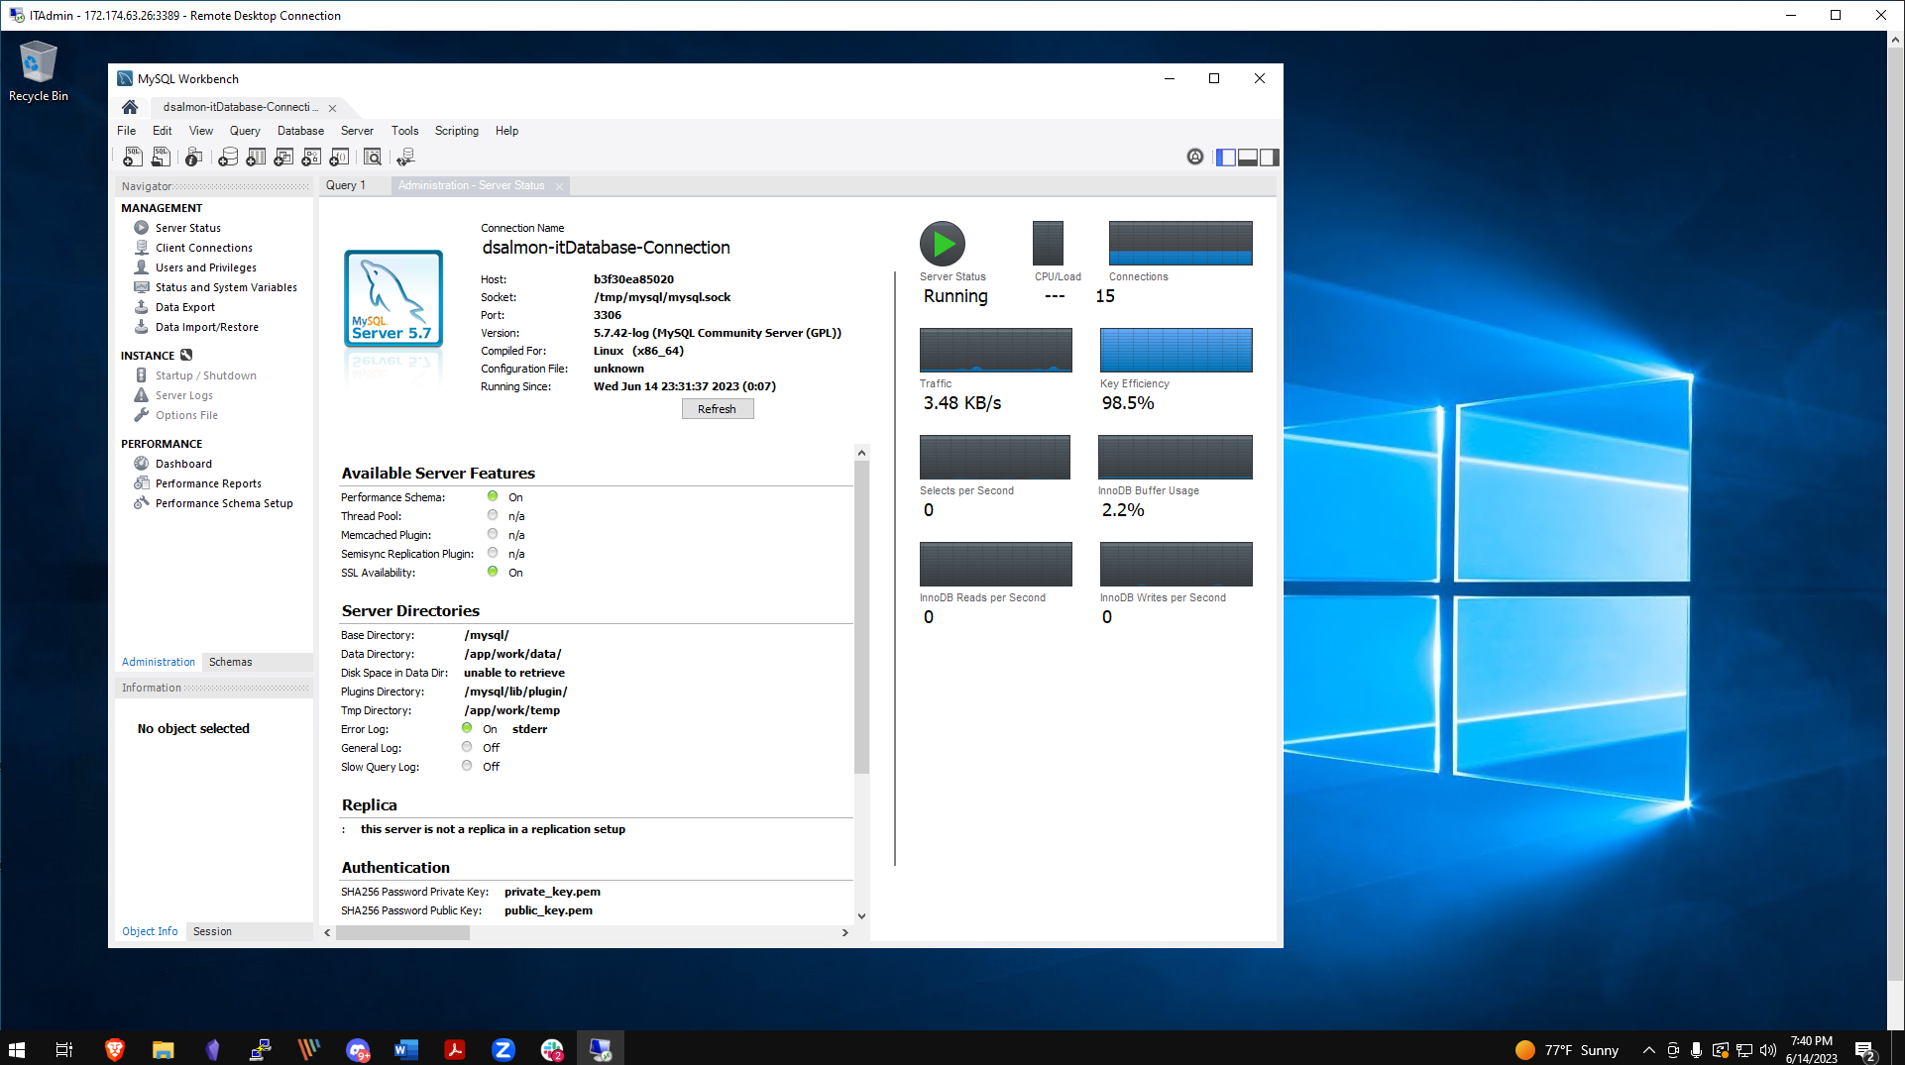This screenshot has height=1065, width=1905.
Task: Toggle the bottom output panel
Action: (1248, 158)
